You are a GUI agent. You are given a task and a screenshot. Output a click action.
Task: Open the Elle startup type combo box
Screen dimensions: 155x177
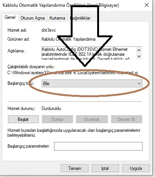92,84
